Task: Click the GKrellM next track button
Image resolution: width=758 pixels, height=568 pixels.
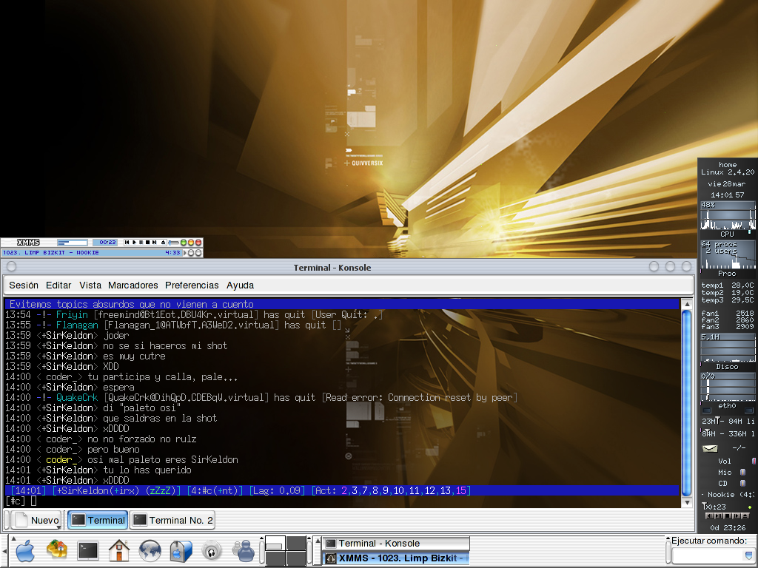Action: coord(737,515)
